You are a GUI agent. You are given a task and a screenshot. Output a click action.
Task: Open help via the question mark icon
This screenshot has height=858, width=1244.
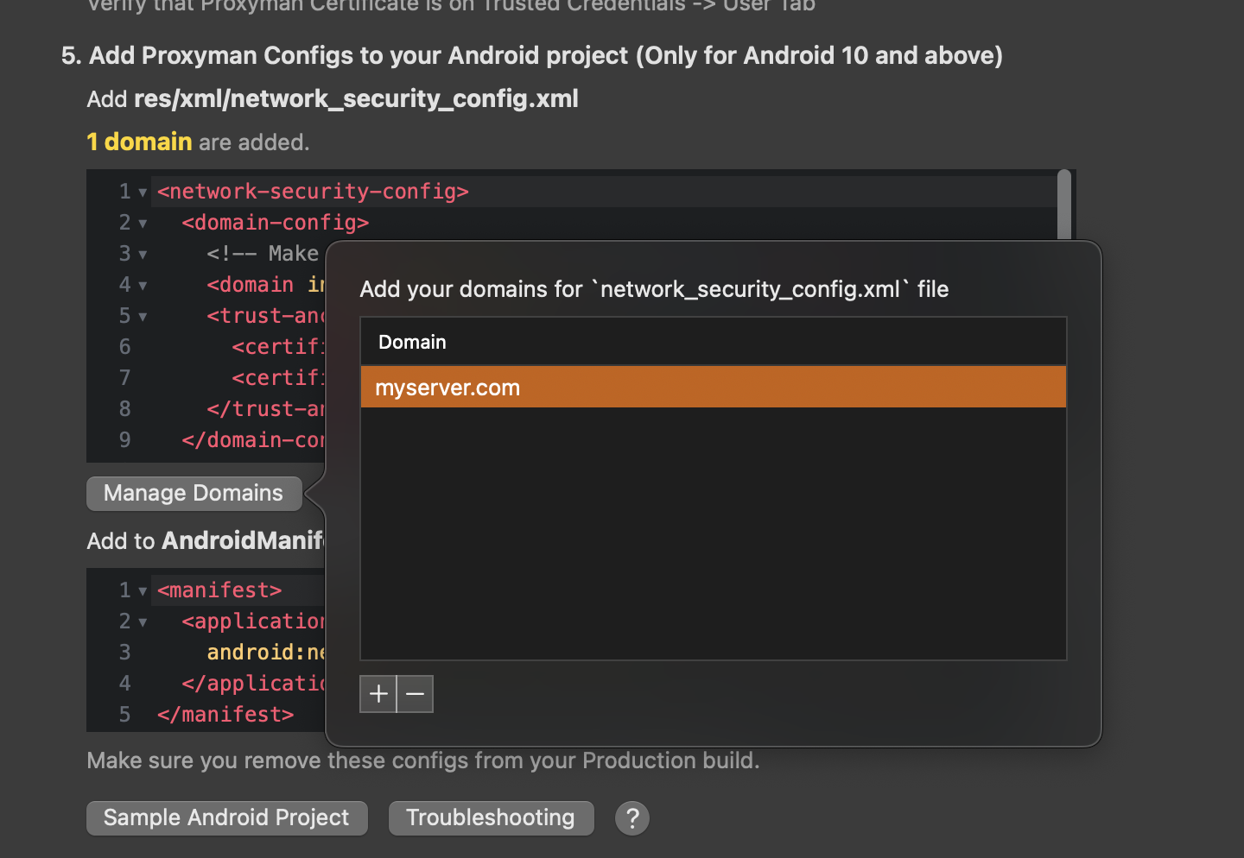(632, 817)
